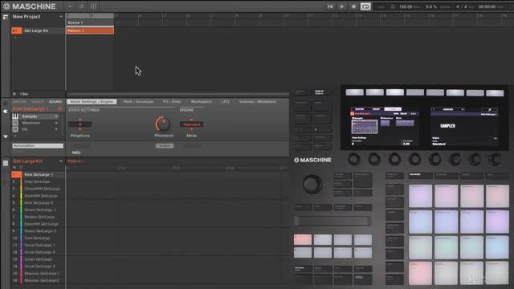Start playback with the play button
Screen dimensions: 514x289
tap(342, 6)
